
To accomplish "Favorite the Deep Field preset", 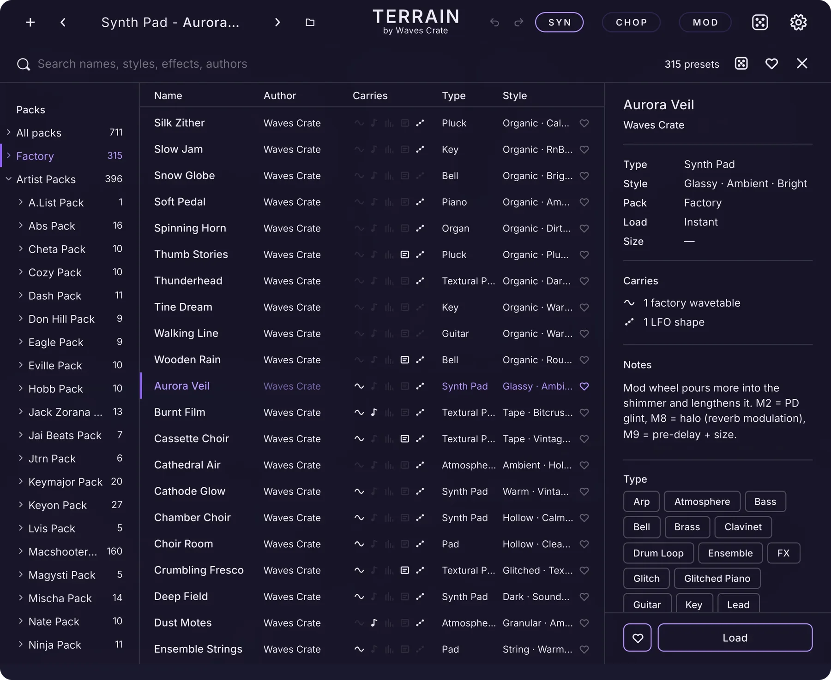I will [x=584, y=597].
